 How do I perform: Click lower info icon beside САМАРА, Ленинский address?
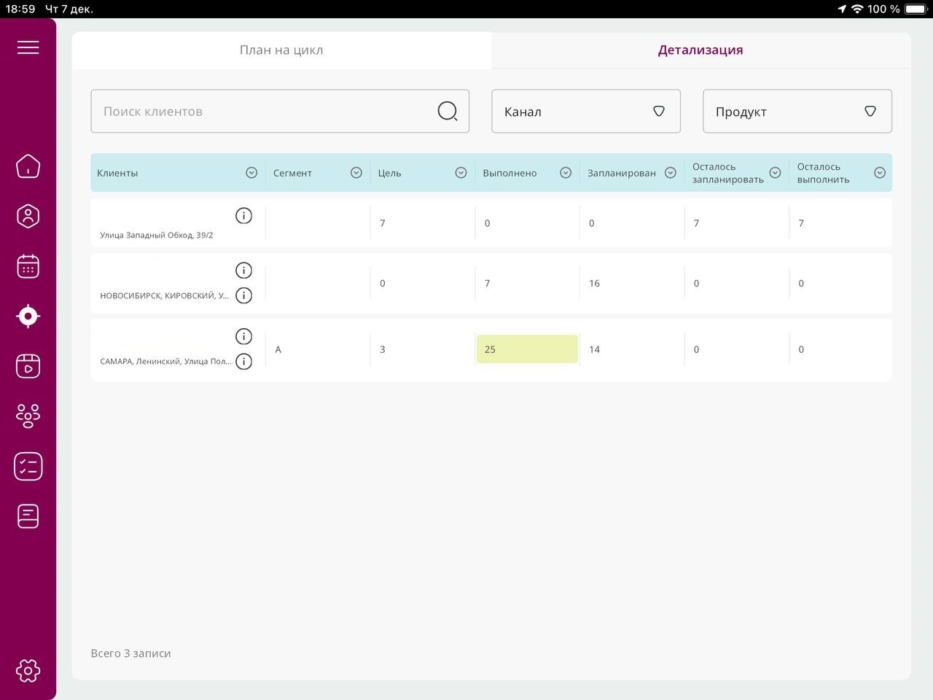coord(243,362)
